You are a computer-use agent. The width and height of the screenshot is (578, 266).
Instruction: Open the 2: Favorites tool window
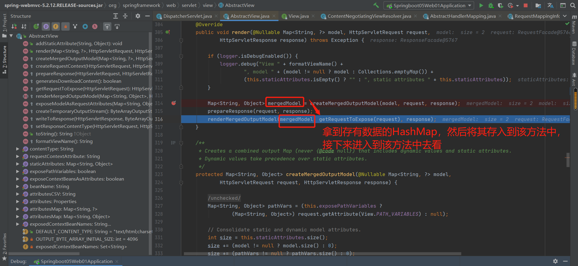click(4, 247)
